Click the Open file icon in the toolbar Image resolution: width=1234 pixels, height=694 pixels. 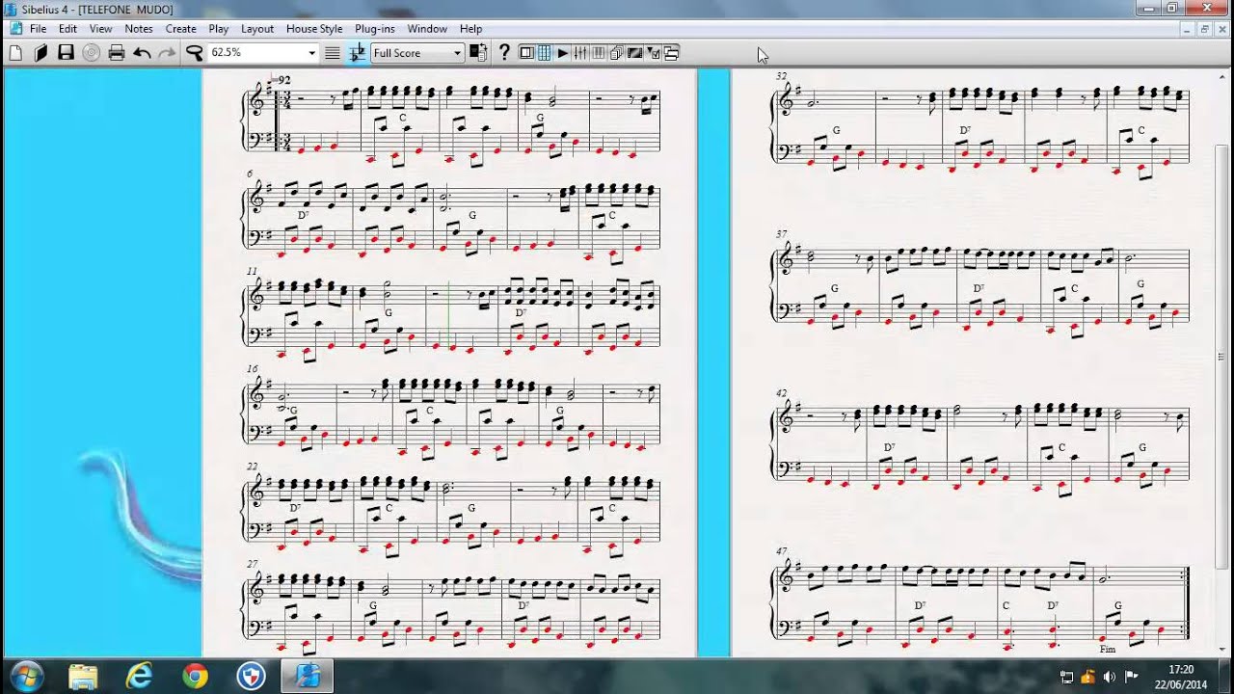pos(40,53)
